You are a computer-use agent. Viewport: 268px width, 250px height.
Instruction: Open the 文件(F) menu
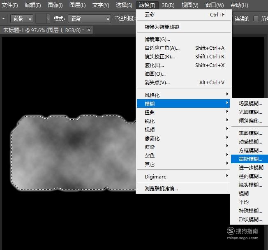coord(10,5)
